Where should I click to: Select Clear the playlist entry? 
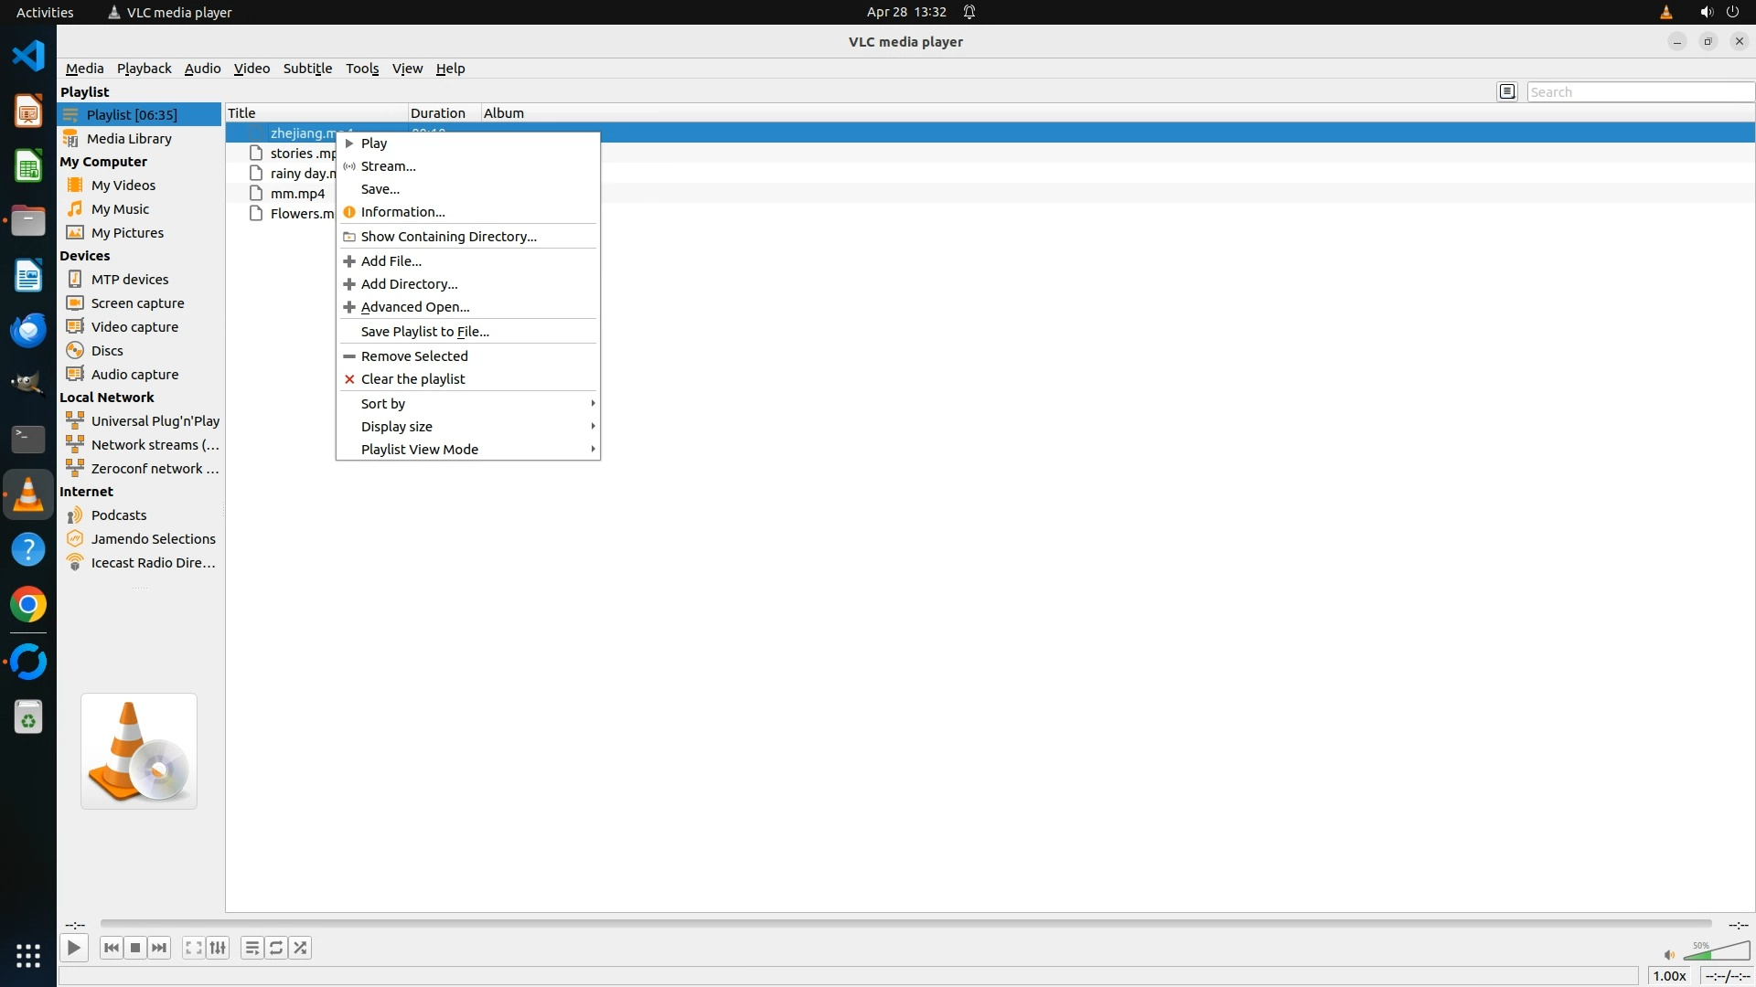click(412, 378)
